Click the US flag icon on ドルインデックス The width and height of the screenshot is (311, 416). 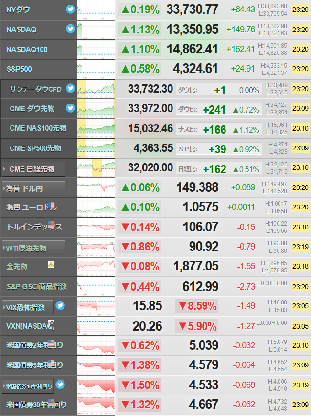tap(51, 224)
